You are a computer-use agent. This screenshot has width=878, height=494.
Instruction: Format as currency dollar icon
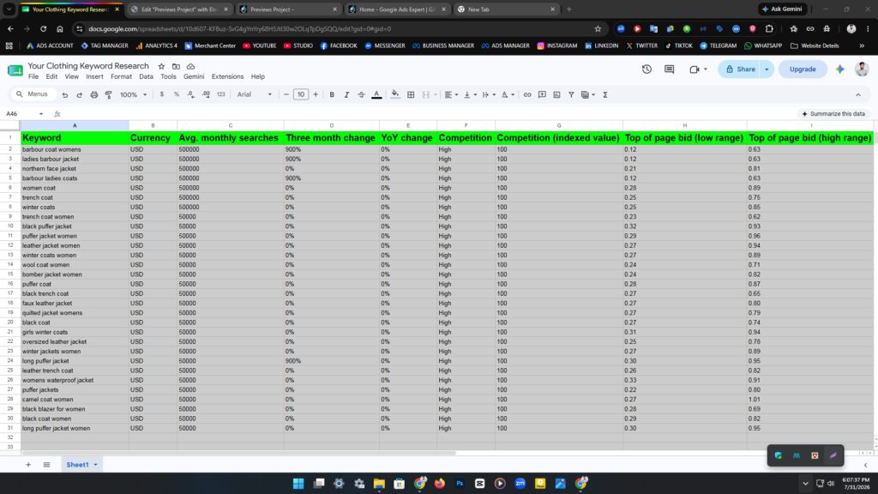pyautogui.click(x=162, y=94)
